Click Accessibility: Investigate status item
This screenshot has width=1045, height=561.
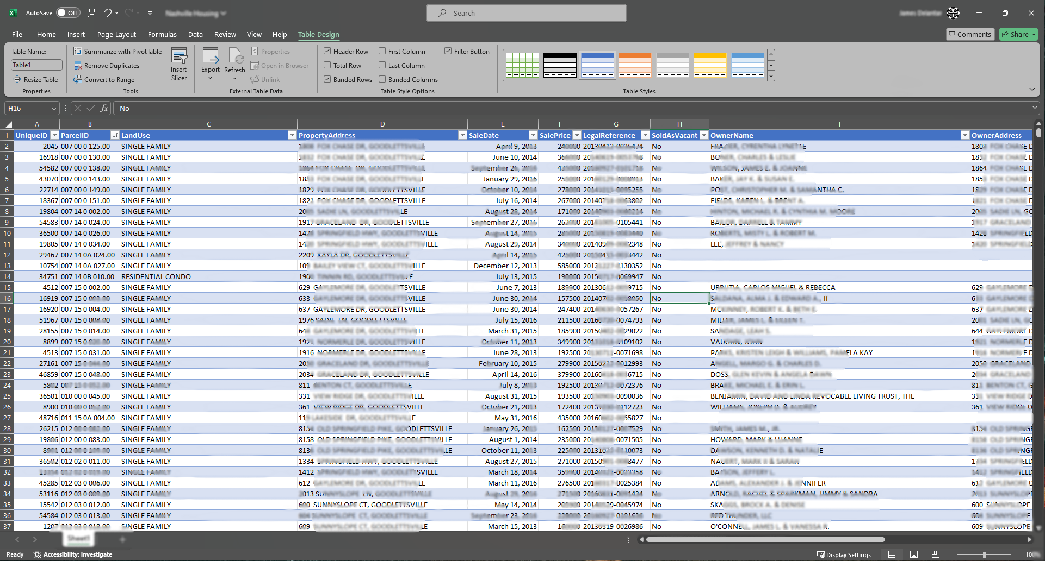click(x=73, y=554)
